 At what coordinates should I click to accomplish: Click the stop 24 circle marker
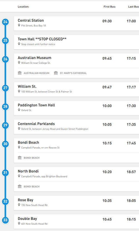[x=5, y=22]
